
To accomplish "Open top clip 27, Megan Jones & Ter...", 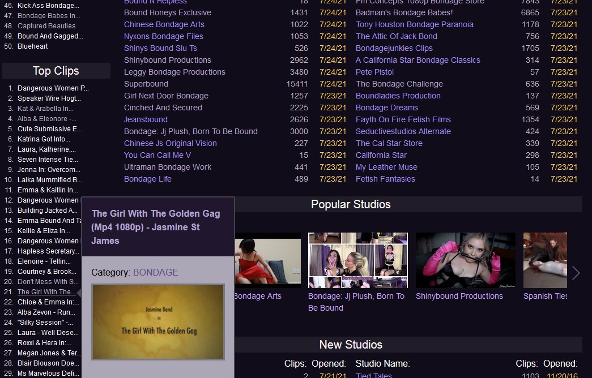I will [x=49, y=353].
